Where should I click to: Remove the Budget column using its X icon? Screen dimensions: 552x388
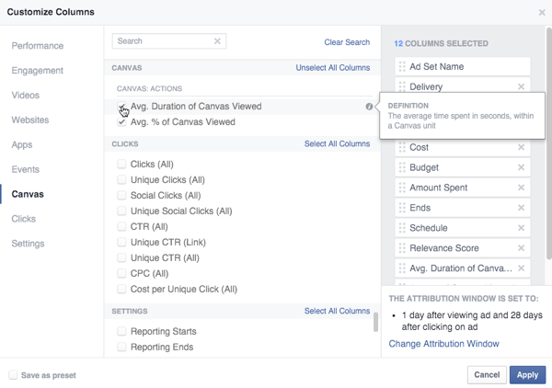pos(521,168)
